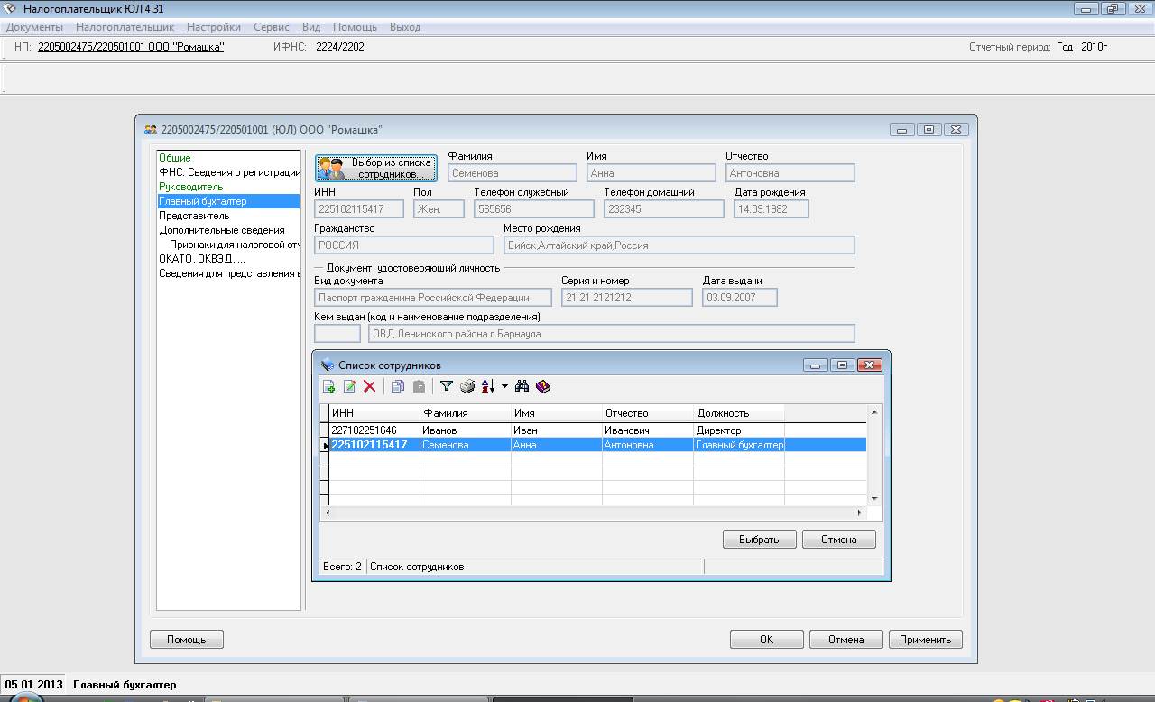Select Признаки для налоговой отчетности item

click(235, 245)
